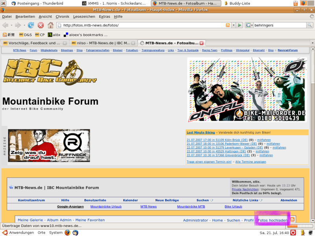Screen dimensions: 315x236
Task: Reload the page with the blue refresh icon
Action: [31, 25]
